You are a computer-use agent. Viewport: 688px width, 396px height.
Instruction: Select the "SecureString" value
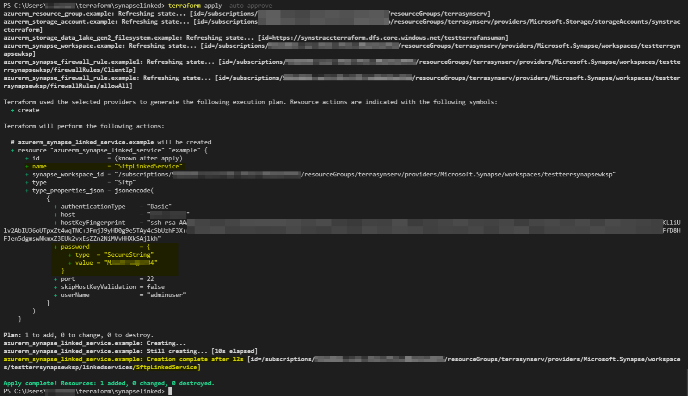point(129,254)
